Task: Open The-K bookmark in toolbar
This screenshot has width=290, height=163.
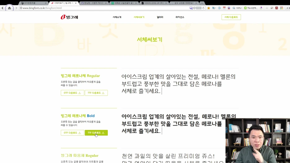Action: click(251, 8)
